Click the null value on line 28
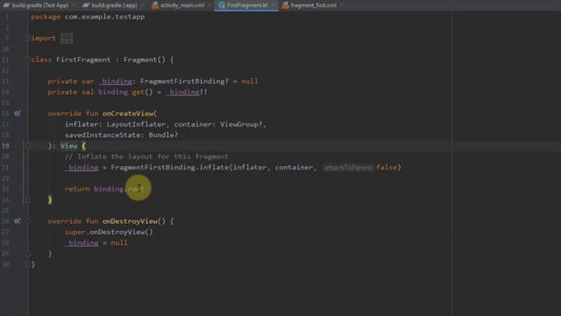The image size is (561, 316). pyautogui.click(x=119, y=242)
